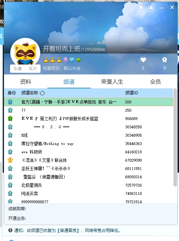
Task: Open the 会员 tab
Action: [155, 81]
